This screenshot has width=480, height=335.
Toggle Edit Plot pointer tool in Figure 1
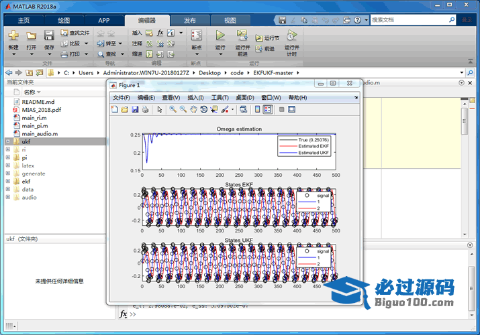pyautogui.click(x=160, y=109)
